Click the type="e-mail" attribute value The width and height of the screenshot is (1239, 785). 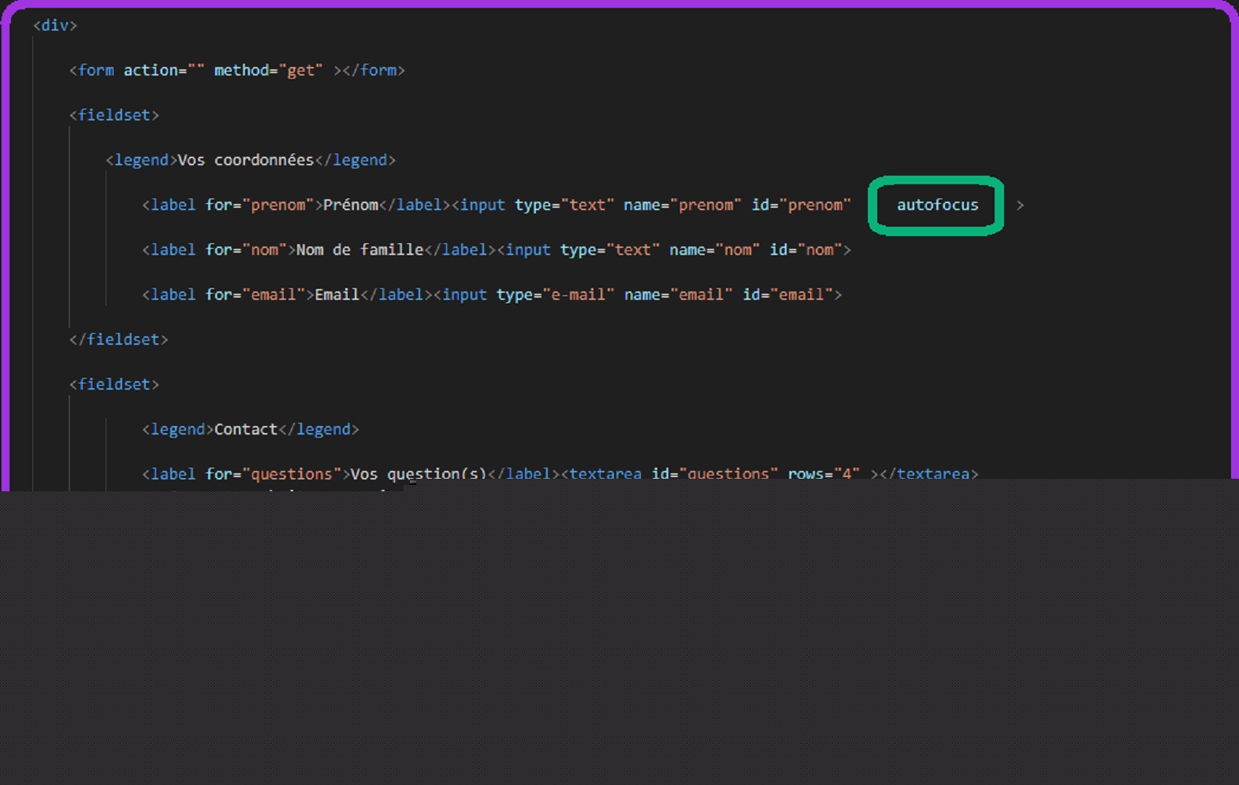click(x=578, y=294)
